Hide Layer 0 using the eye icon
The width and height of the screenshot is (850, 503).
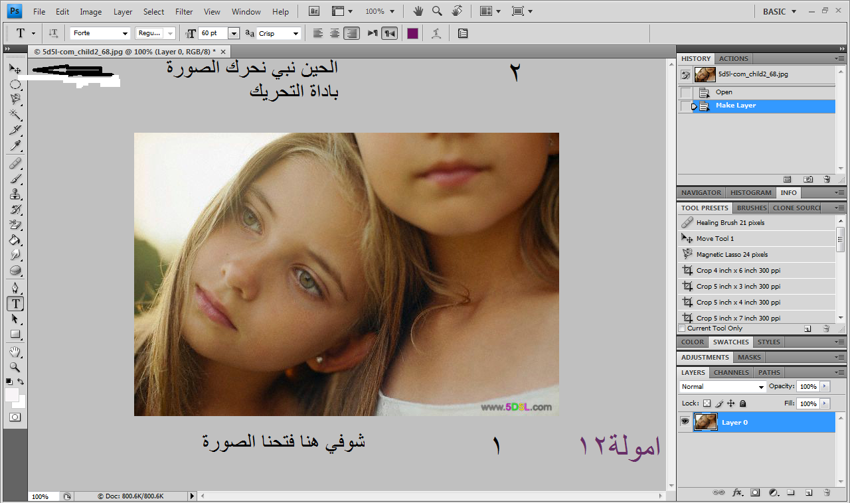point(685,422)
